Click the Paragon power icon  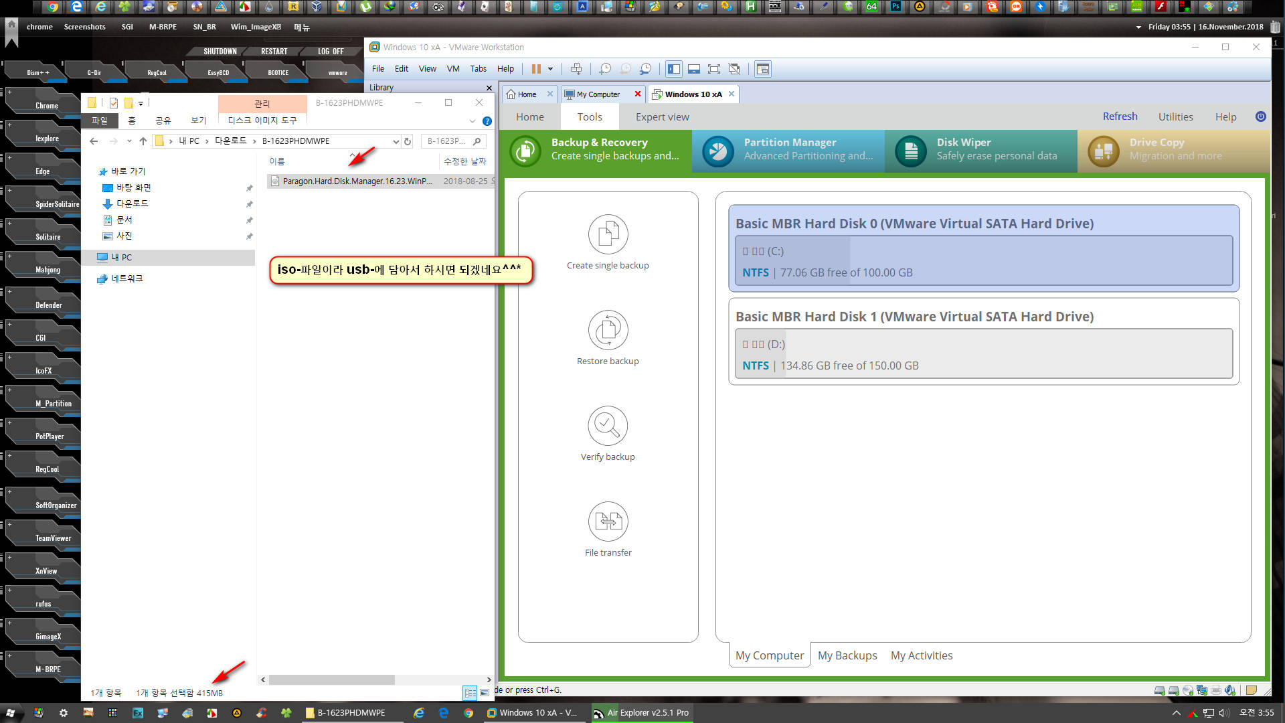coord(1260,116)
